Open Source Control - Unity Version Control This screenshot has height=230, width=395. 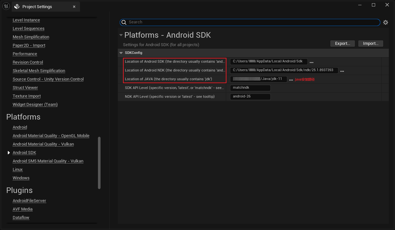[48, 79]
